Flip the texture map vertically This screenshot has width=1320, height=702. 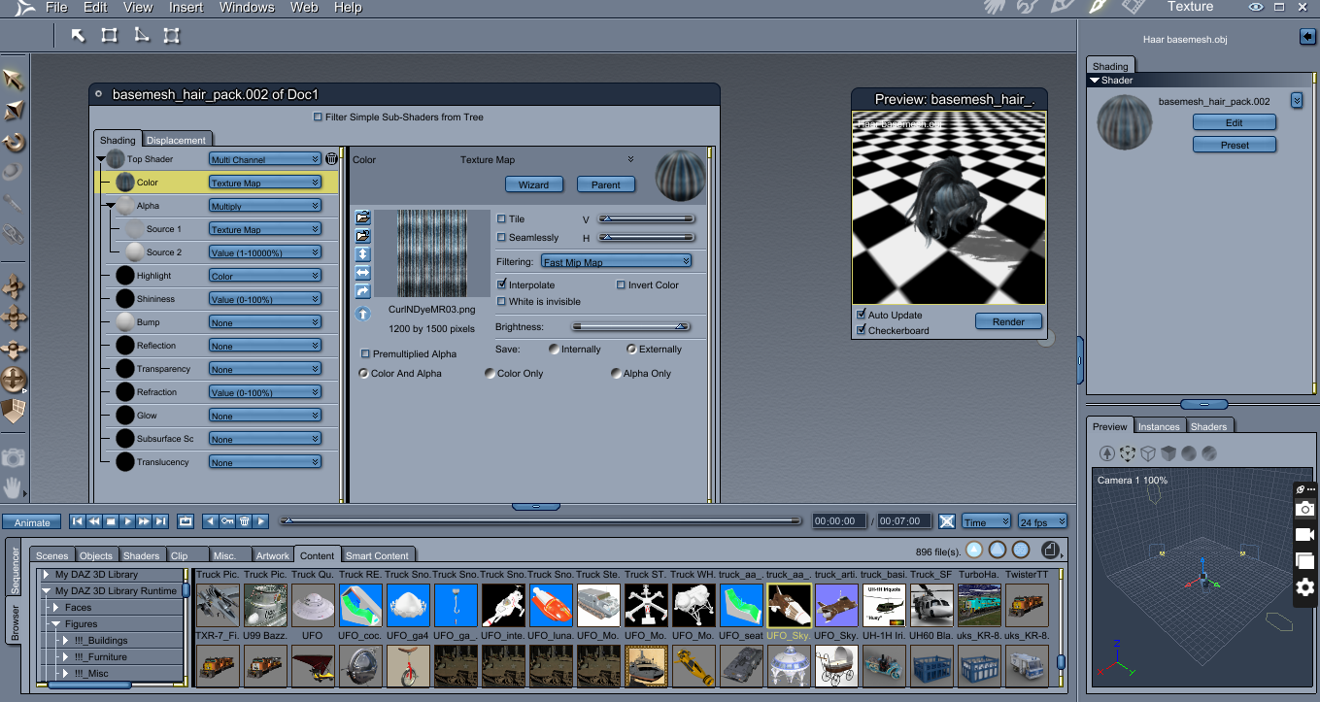click(x=363, y=254)
